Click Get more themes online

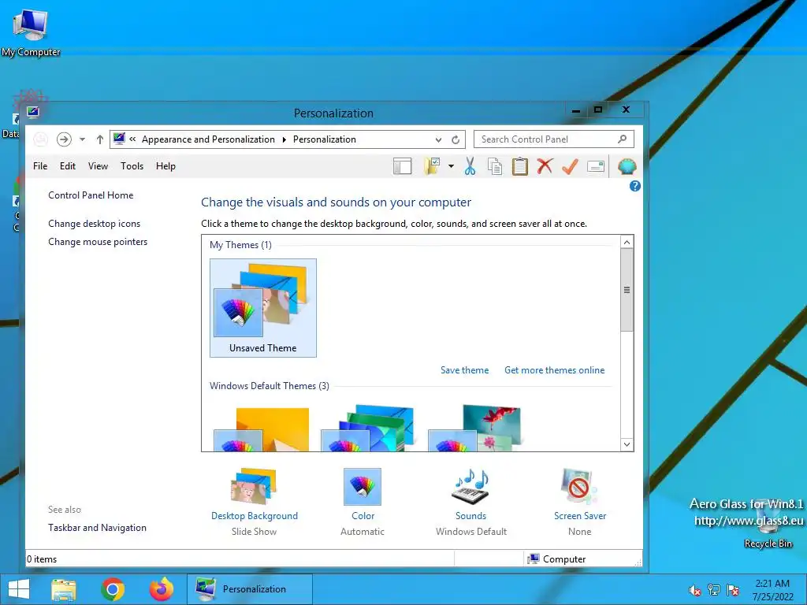point(554,370)
